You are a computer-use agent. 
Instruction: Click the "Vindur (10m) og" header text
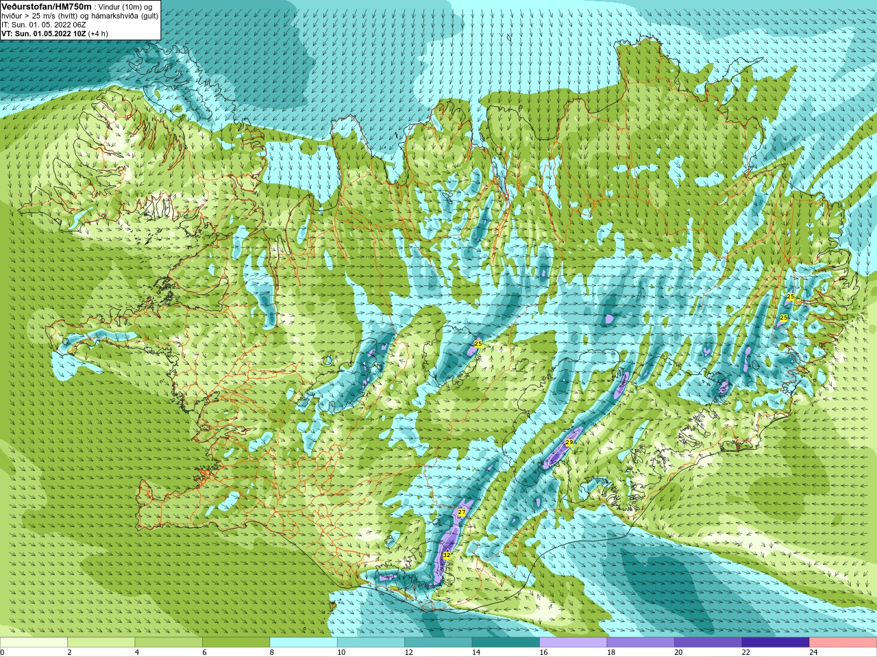pos(125,7)
